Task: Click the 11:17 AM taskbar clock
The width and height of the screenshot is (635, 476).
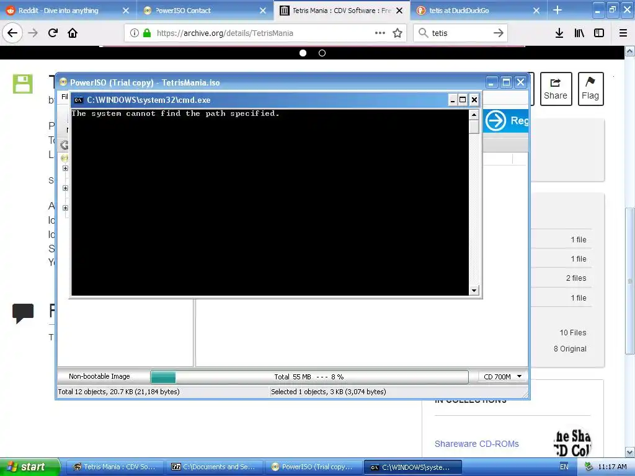Action: pyautogui.click(x=612, y=467)
